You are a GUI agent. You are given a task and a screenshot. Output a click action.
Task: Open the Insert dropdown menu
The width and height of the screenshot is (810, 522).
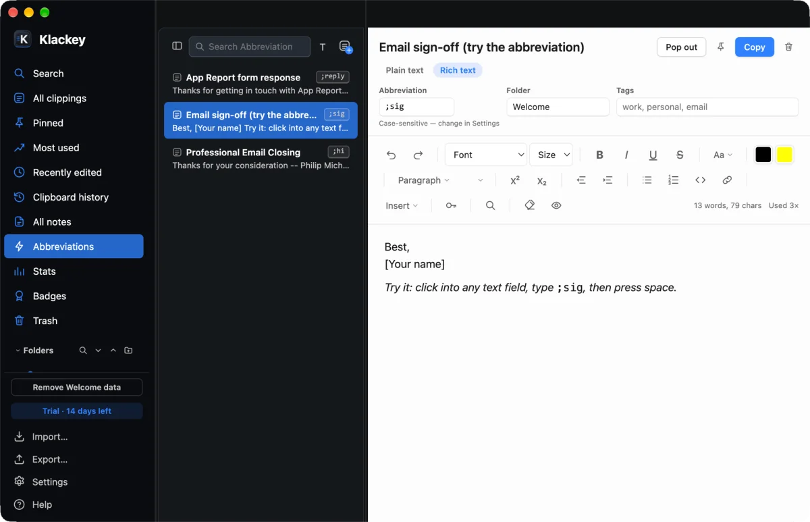tap(402, 205)
